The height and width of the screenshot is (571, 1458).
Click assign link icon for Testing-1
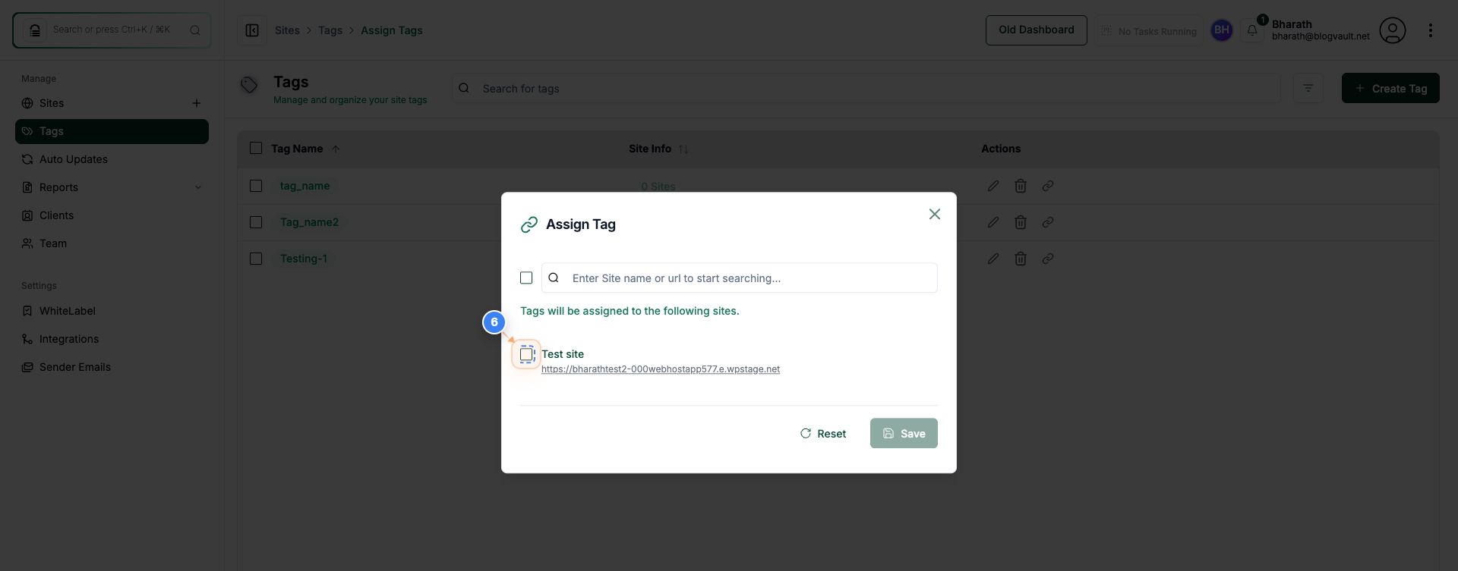[1048, 259]
